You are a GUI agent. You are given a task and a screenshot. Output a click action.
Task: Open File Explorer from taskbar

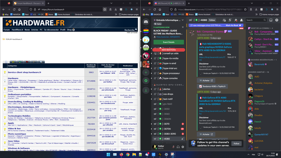tap(134, 154)
